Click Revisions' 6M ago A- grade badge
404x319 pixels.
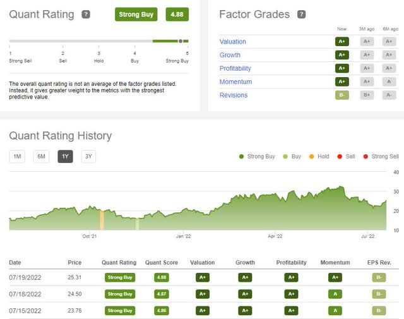389,95
